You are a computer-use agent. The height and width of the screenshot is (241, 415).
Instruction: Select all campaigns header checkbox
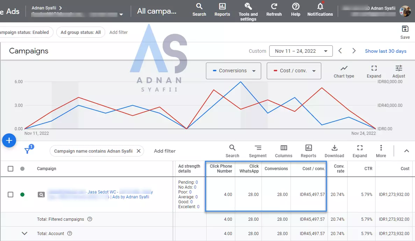10,169
